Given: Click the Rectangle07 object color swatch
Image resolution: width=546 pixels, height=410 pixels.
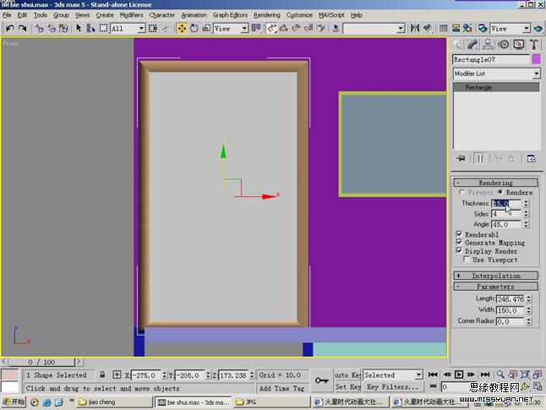Looking at the screenshot, I should click(536, 59).
